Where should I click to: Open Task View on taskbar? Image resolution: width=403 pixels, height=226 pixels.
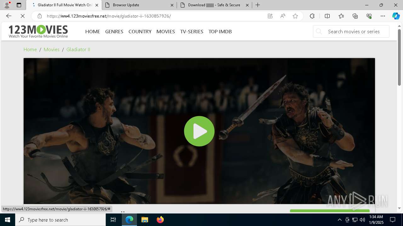(x=113, y=220)
